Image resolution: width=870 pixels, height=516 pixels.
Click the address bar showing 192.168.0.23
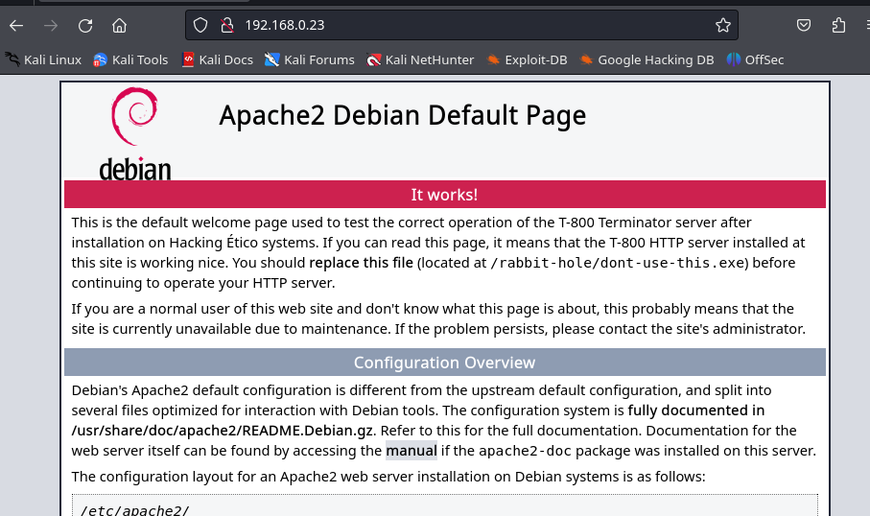tap(461, 25)
